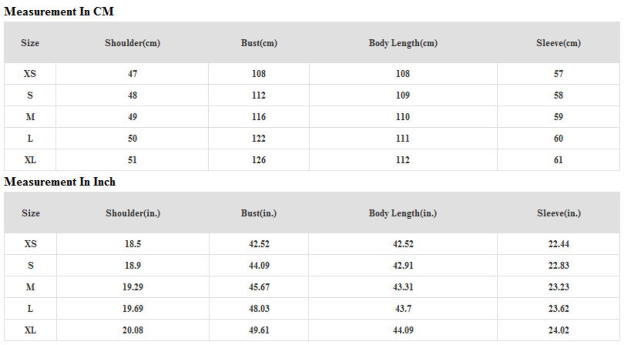Image resolution: width=624 pixels, height=345 pixels.
Task: Click the Shoulder(in.) column header
Action: (133, 213)
